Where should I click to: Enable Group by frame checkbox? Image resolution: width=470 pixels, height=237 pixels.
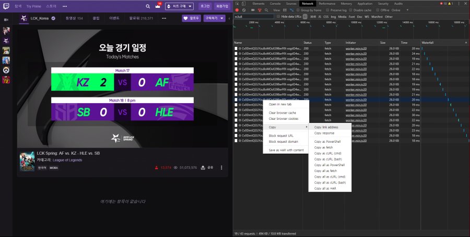[x=298, y=10]
